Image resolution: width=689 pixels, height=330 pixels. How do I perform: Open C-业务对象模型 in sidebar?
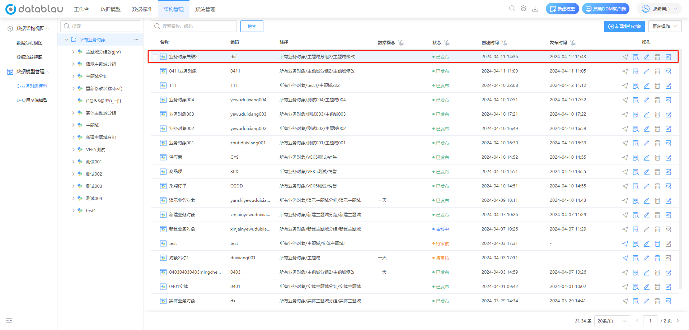point(32,86)
